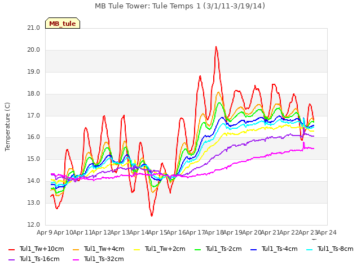361x270 pixels.
Task: Click the 19.0 y-axis tick label
Action: (34, 71)
